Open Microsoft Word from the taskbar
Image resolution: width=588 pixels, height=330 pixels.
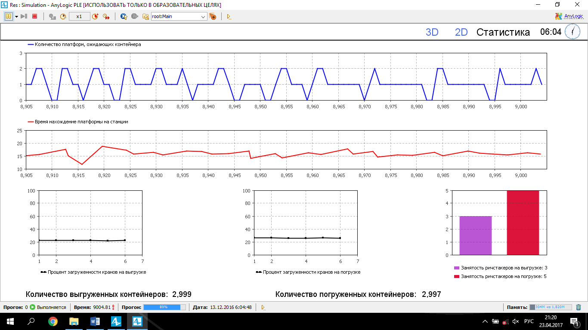click(x=95, y=321)
